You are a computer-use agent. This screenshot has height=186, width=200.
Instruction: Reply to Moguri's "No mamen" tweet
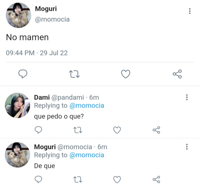(23, 74)
